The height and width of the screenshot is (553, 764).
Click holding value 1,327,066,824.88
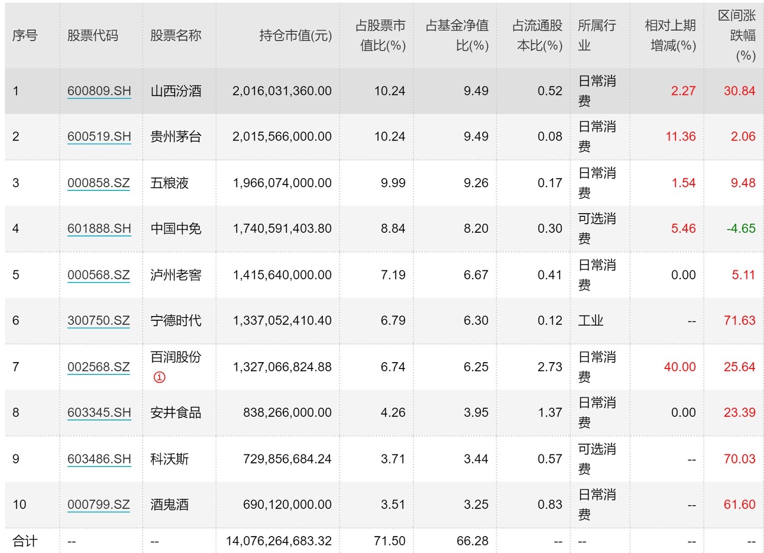pyautogui.click(x=282, y=366)
